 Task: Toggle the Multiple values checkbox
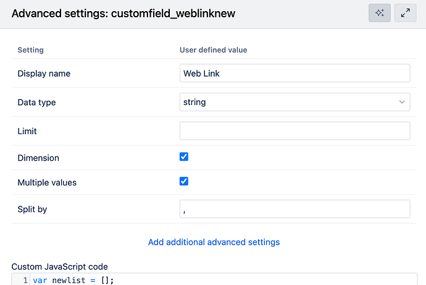184,181
